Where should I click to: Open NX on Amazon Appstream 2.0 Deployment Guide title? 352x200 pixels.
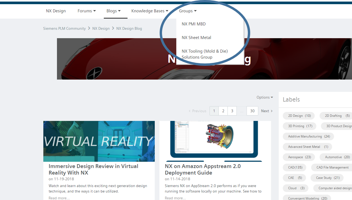[x=203, y=169]
